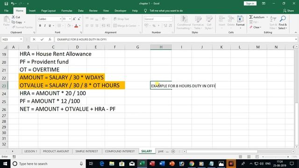Toggle Italic formatting
299x168 pixels.
point(45,26)
